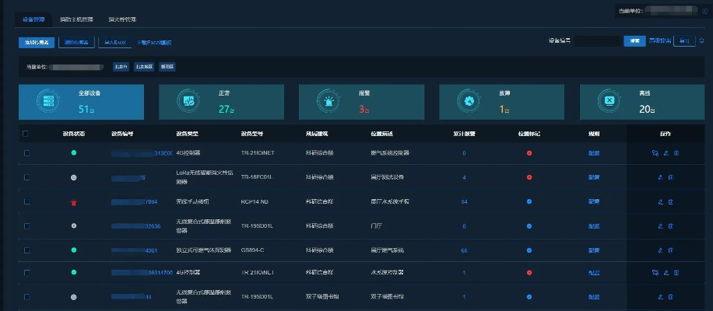
Task: Open the advanced search link beside 搜索
Action: point(660,41)
